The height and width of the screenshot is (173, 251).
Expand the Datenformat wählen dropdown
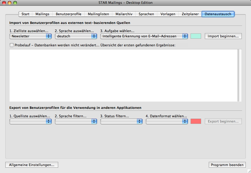point(167,121)
